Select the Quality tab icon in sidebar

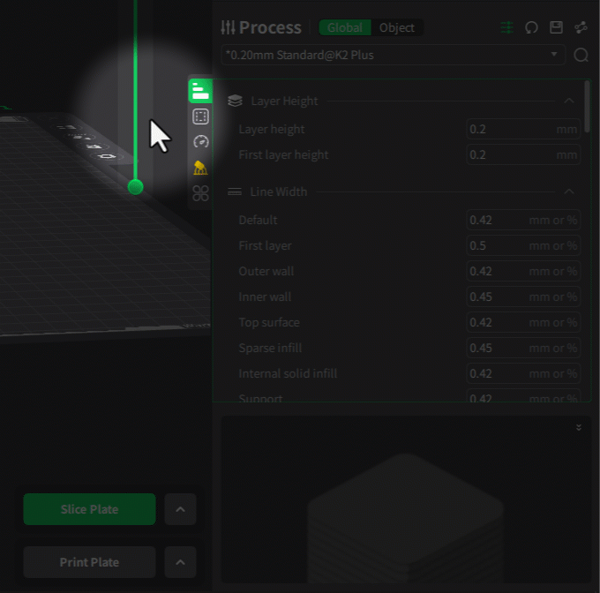[200, 91]
